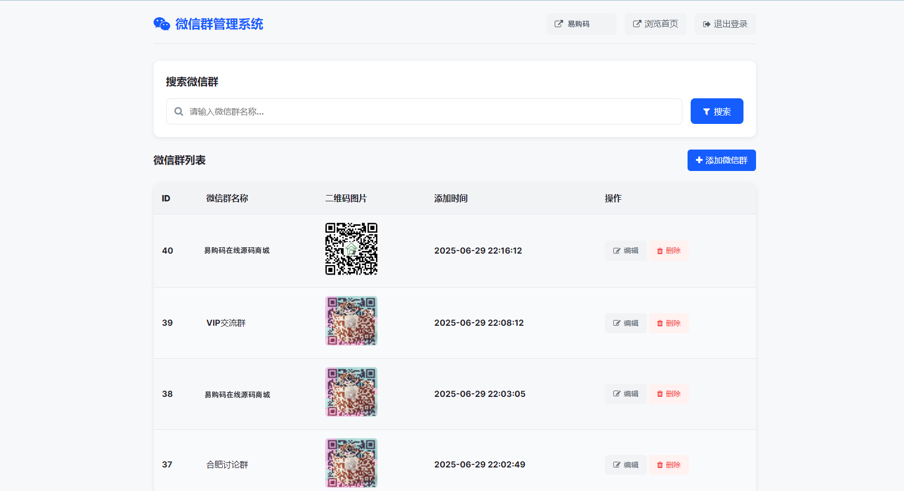
Task: Open QR code image for group 40
Action: 351,249
